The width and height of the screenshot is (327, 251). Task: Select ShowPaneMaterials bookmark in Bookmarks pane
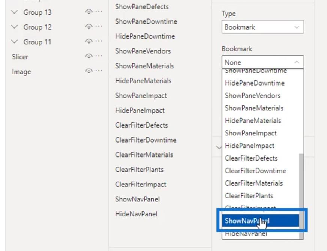point(144,66)
